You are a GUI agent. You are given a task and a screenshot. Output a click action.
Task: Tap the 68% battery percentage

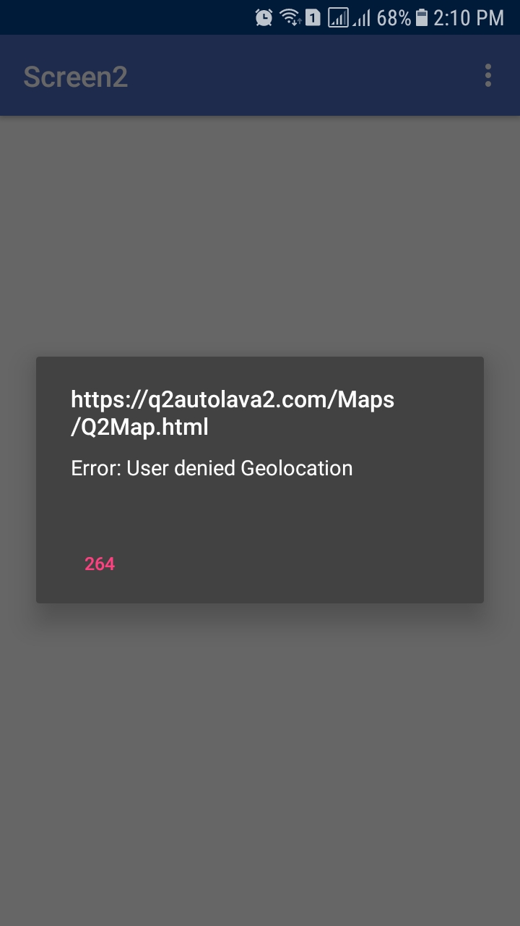[394, 17]
